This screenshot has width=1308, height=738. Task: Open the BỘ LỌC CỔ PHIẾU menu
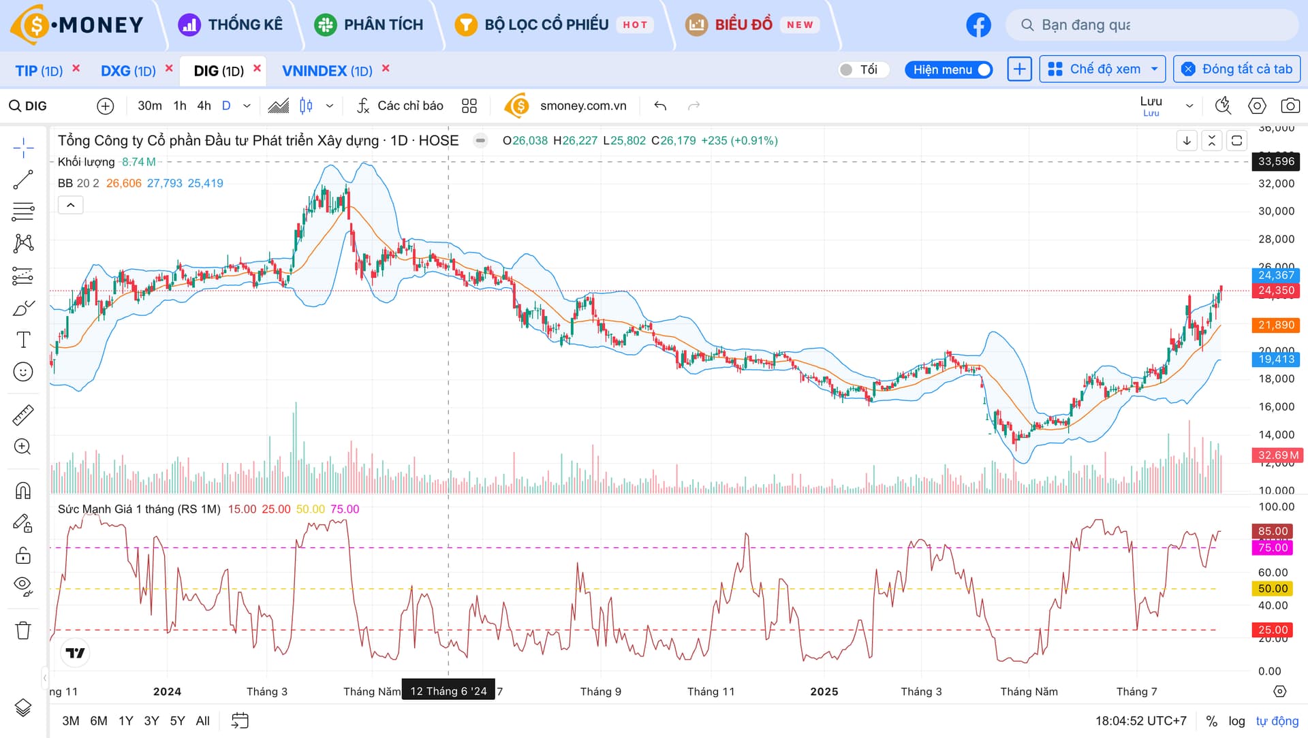pos(546,25)
